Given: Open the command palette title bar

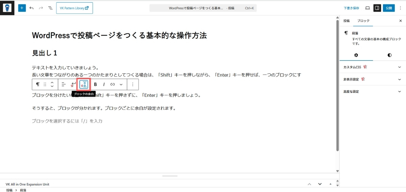Looking at the screenshot, I should [x=203, y=8].
